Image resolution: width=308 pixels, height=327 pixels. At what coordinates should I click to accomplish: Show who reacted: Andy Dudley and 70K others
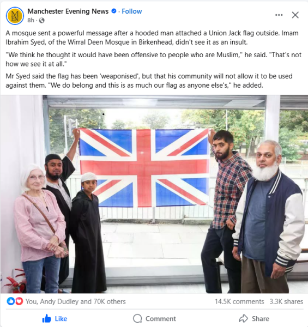point(75,301)
